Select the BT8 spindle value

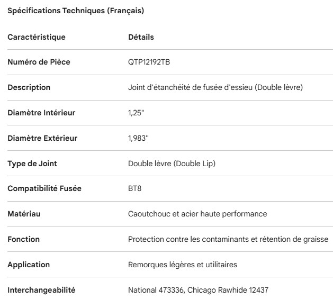tap(136, 188)
